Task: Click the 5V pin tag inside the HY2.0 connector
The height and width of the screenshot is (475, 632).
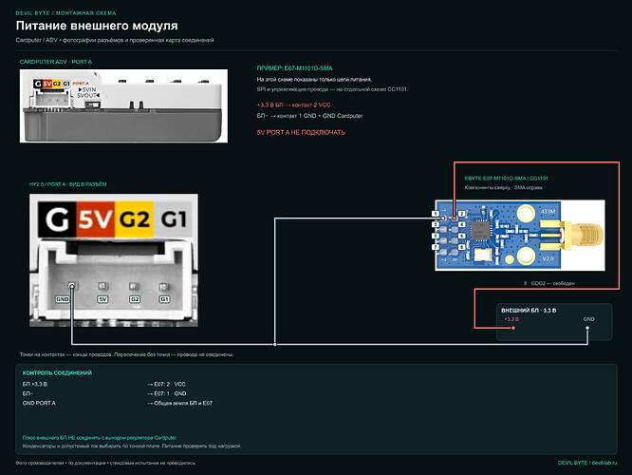Action: coord(102,299)
